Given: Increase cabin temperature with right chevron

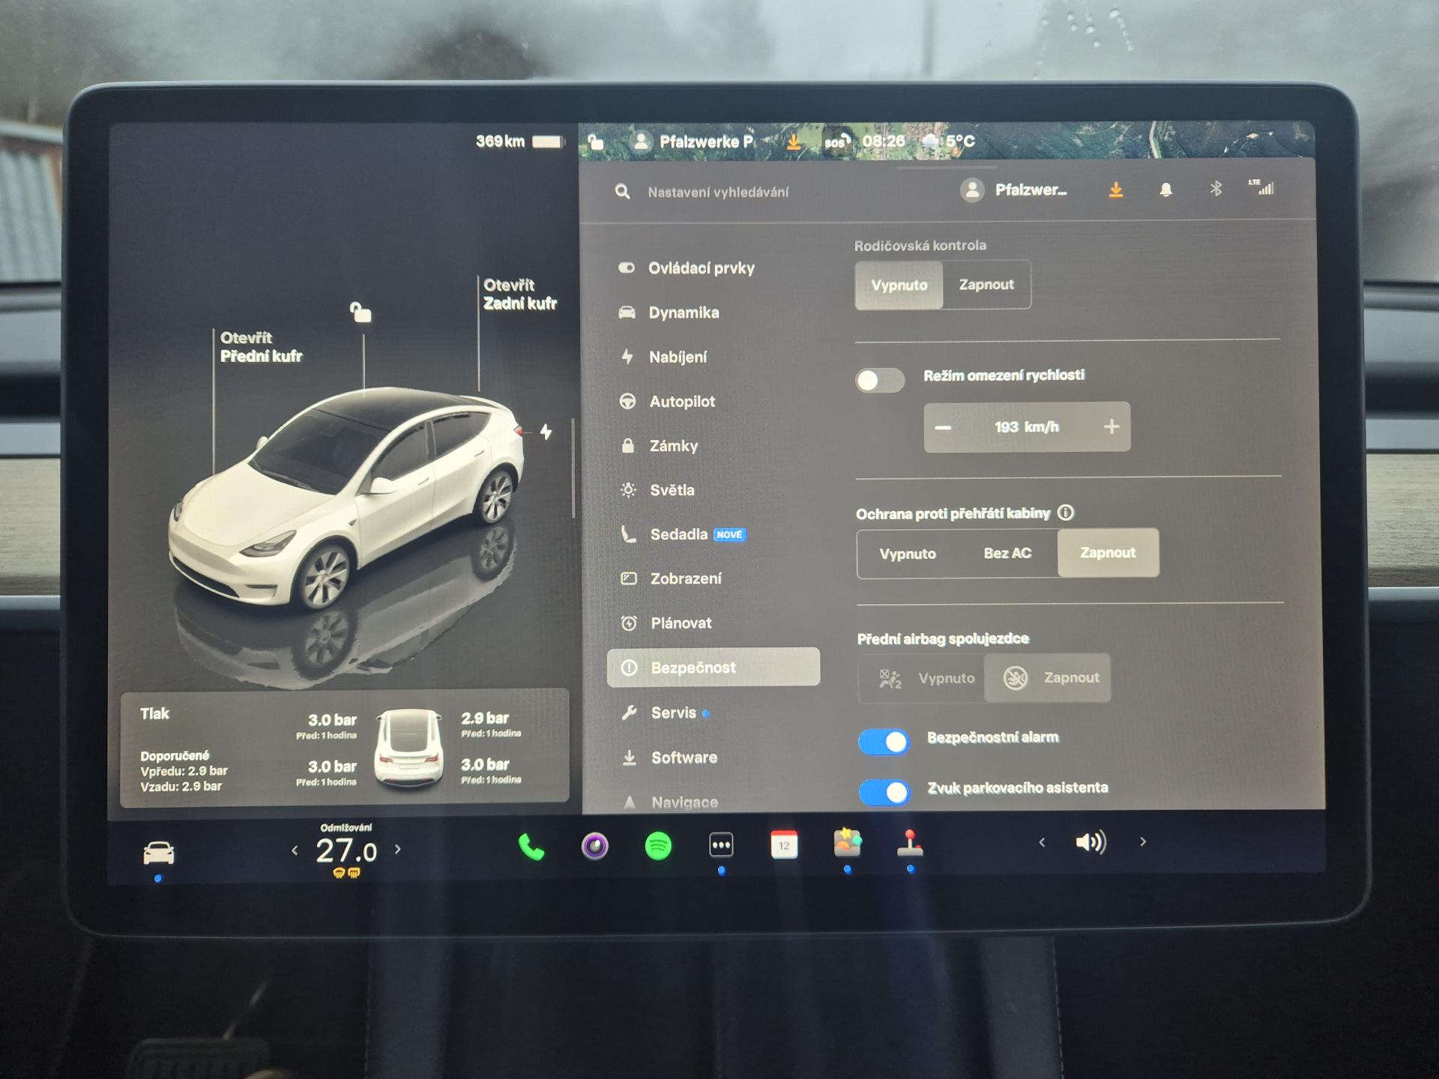Looking at the screenshot, I should pos(398,850).
